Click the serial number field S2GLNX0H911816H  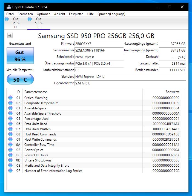pos(99,50)
